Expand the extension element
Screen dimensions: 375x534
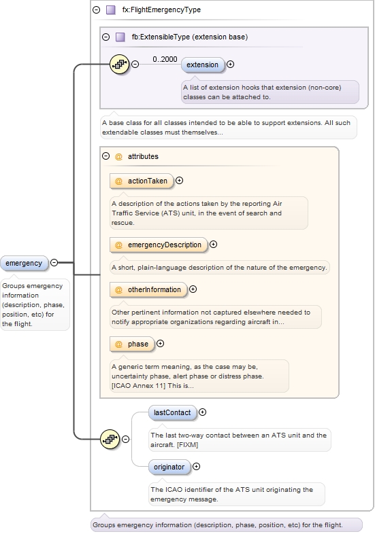pos(230,64)
